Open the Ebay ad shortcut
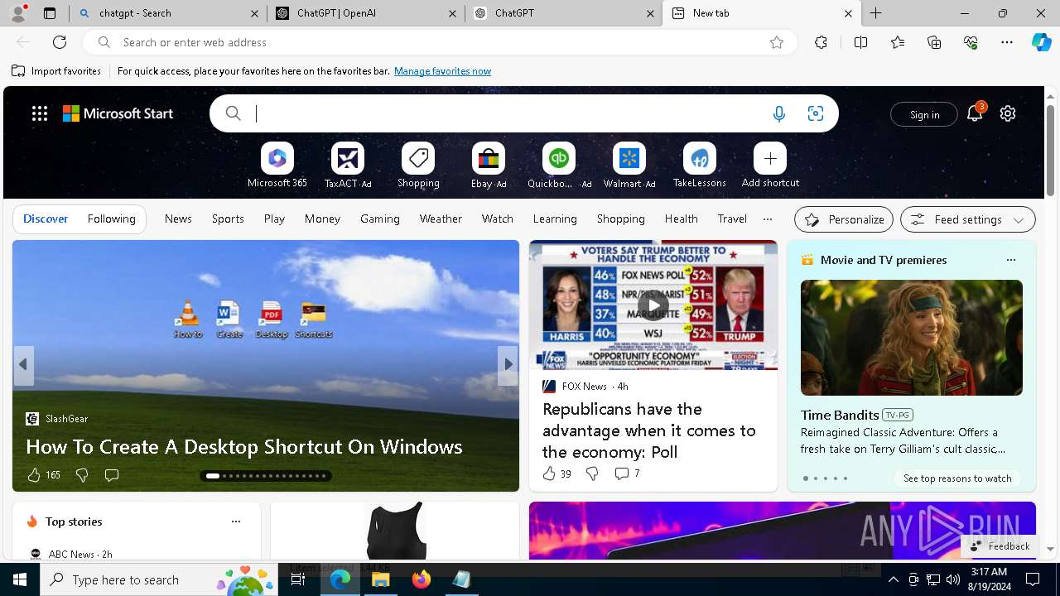1060x596 pixels. click(489, 158)
